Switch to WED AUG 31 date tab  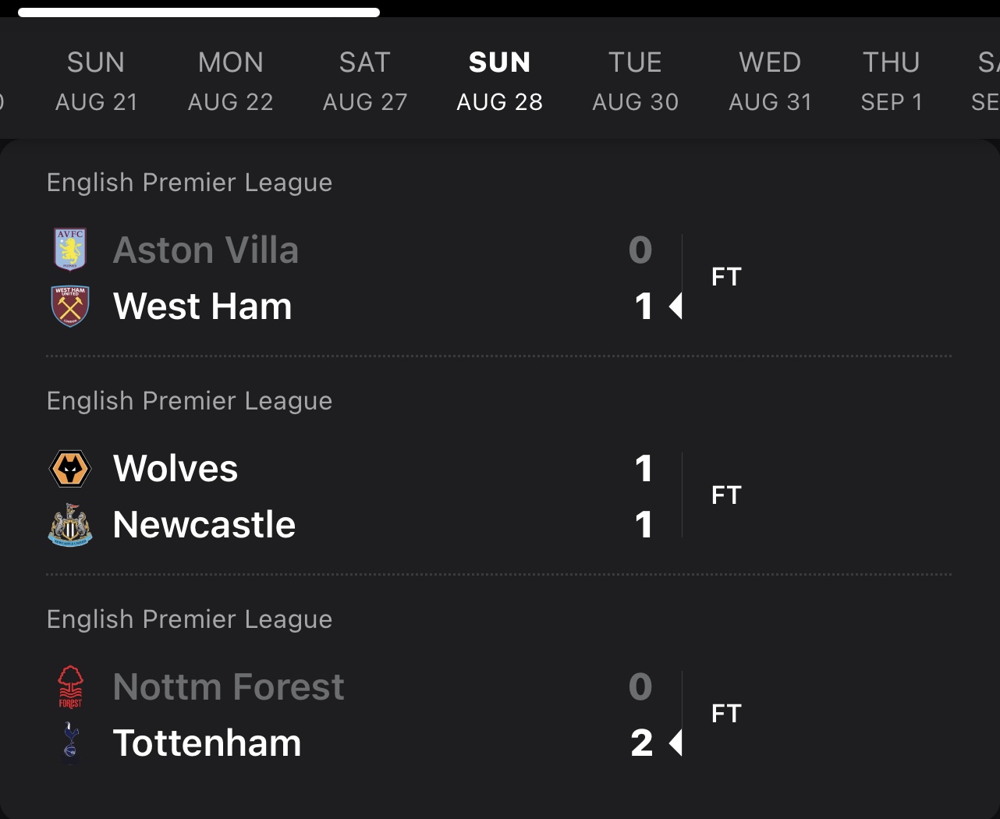point(770,82)
